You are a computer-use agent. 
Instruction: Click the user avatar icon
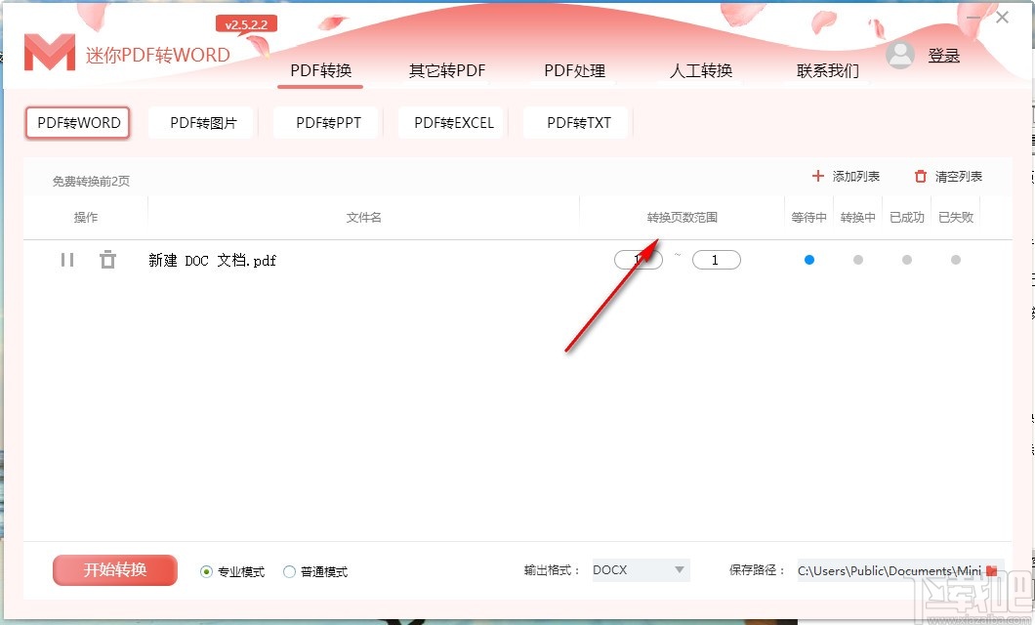coord(900,56)
